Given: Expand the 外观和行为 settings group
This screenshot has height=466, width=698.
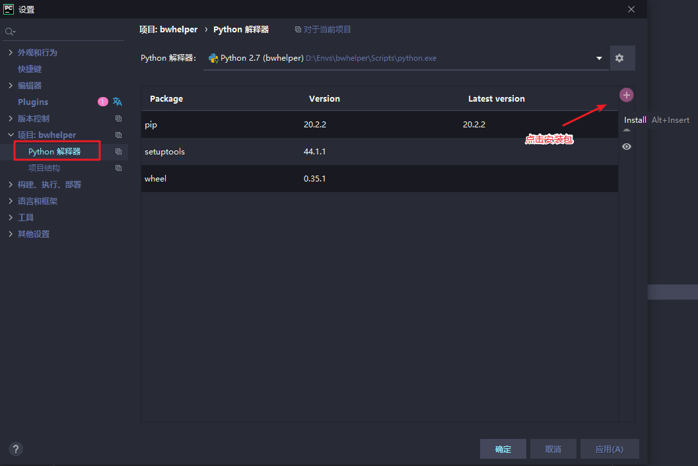Looking at the screenshot, I should pos(11,52).
